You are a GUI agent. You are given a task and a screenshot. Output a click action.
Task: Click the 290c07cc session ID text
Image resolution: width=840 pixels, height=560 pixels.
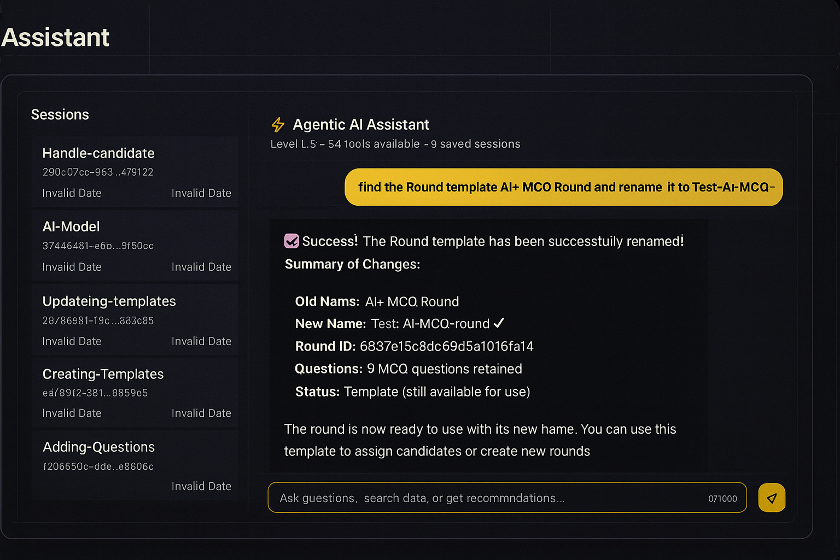coord(98,172)
